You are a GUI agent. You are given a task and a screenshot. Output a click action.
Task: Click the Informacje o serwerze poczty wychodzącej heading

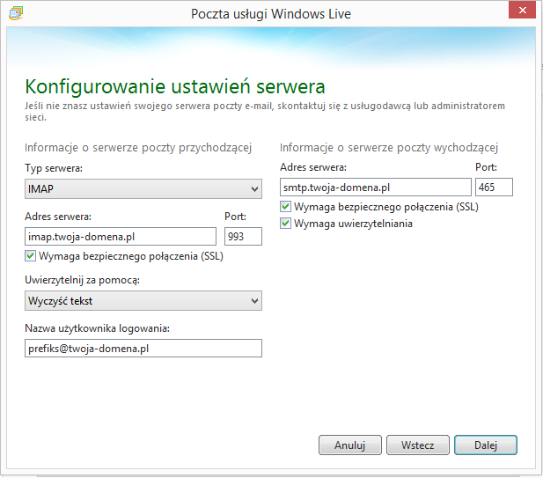pyautogui.click(x=389, y=148)
